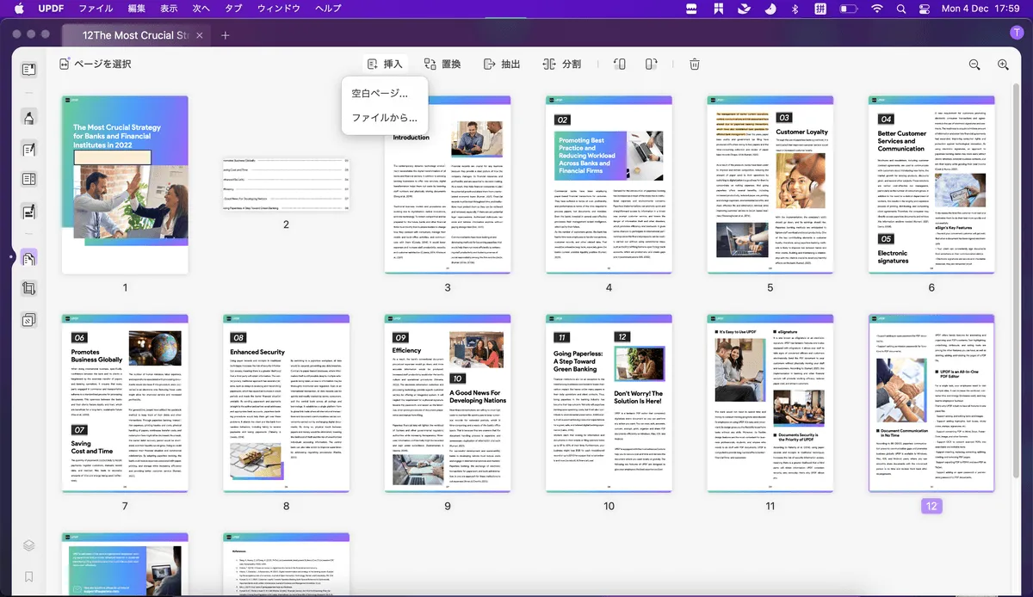
Task: Choose 空白ページ... from insert menu
Action: coord(380,94)
